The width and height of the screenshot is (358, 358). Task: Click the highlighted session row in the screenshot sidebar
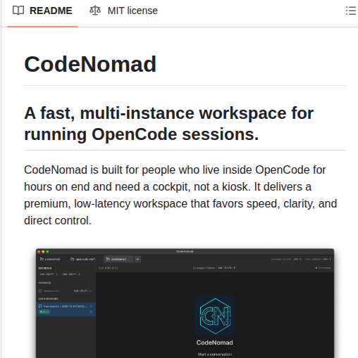[66, 309]
